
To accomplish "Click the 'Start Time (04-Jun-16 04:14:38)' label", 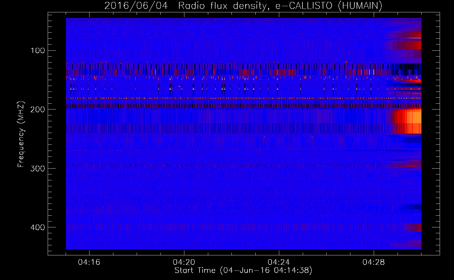I will (243, 270).
